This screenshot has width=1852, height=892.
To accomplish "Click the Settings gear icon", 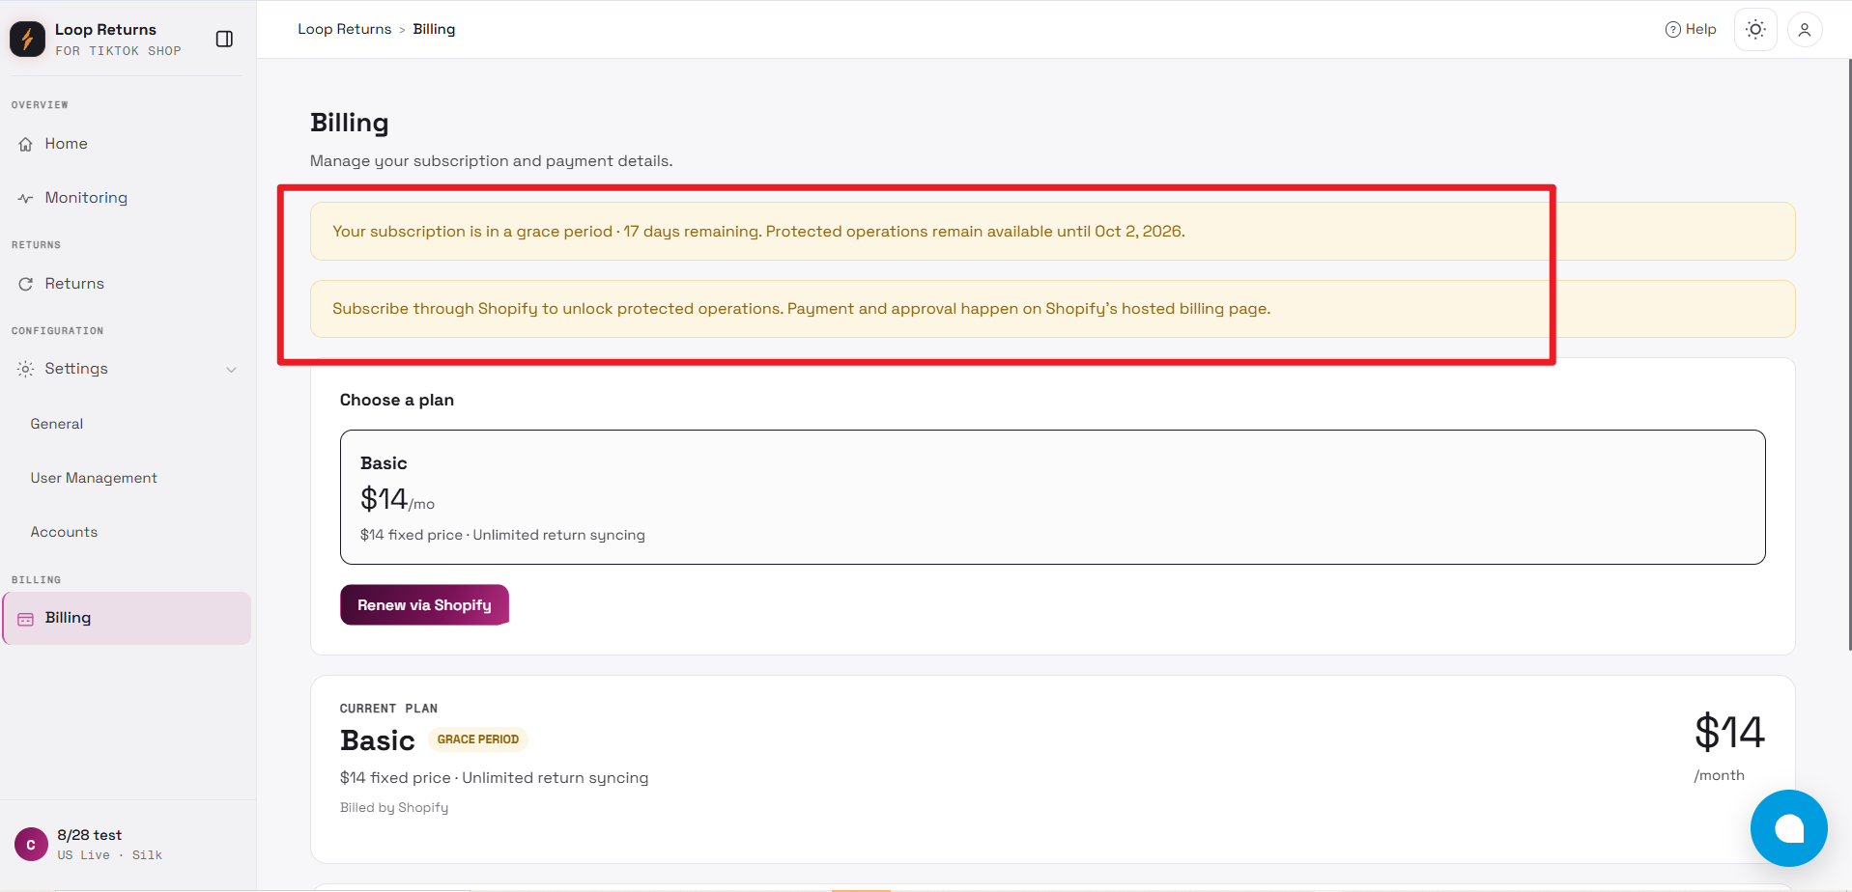I will point(26,369).
